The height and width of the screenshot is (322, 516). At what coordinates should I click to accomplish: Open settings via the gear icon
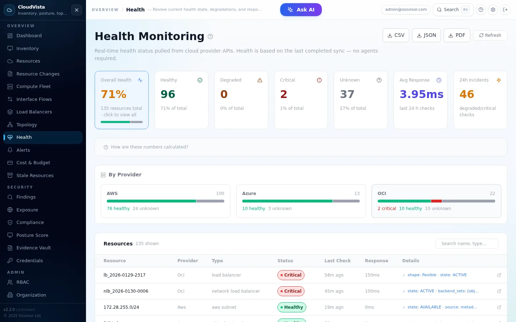(x=493, y=10)
